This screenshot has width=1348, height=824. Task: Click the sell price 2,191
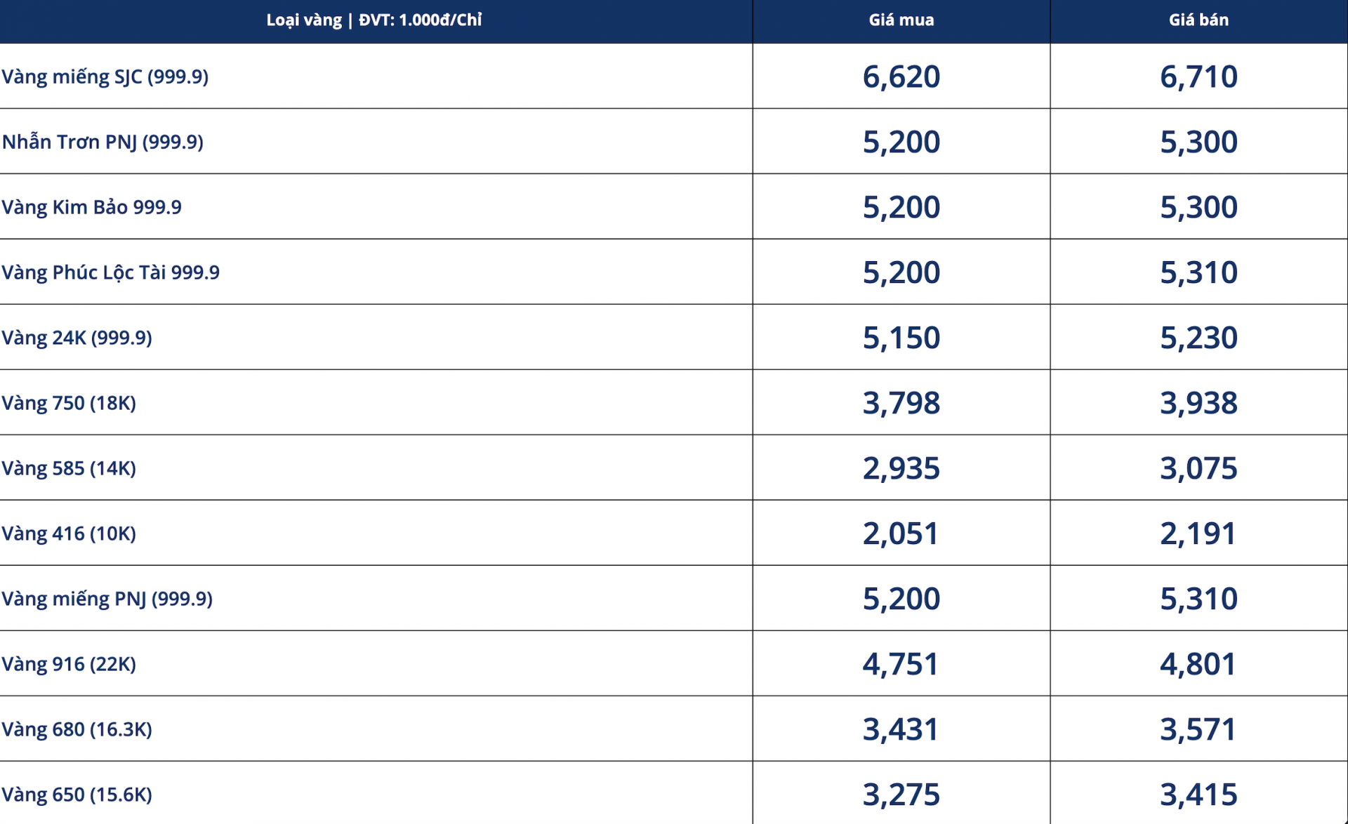(x=1198, y=533)
